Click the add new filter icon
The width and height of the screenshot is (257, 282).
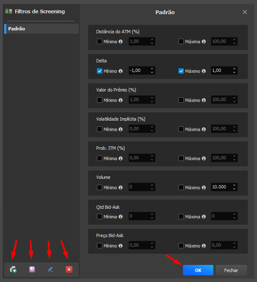click(13, 270)
